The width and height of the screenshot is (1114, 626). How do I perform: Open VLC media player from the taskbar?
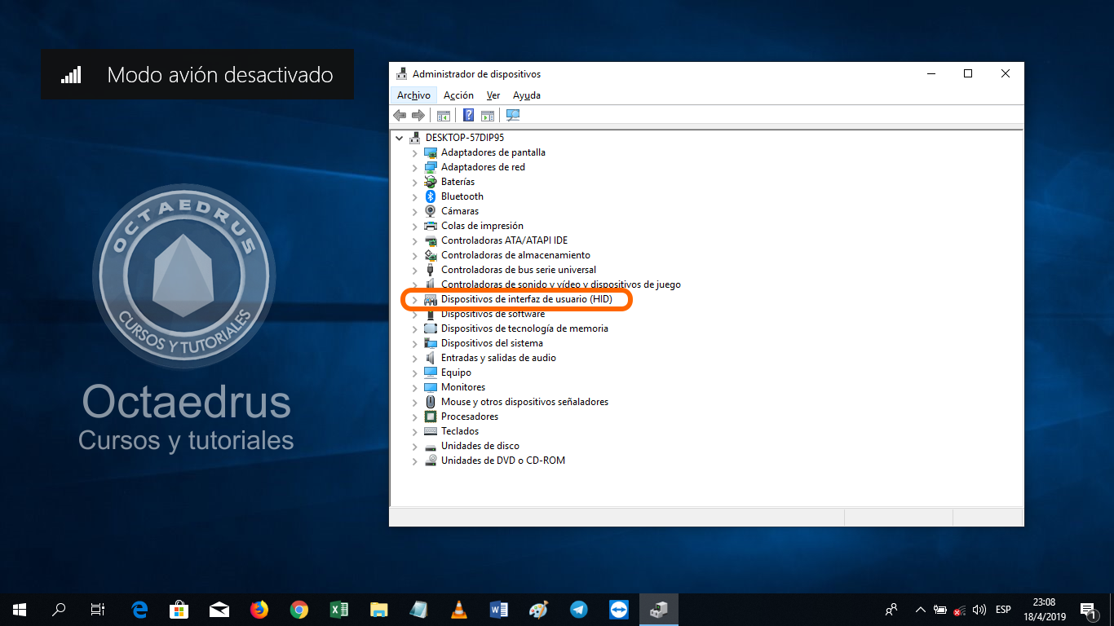pos(459,610)
